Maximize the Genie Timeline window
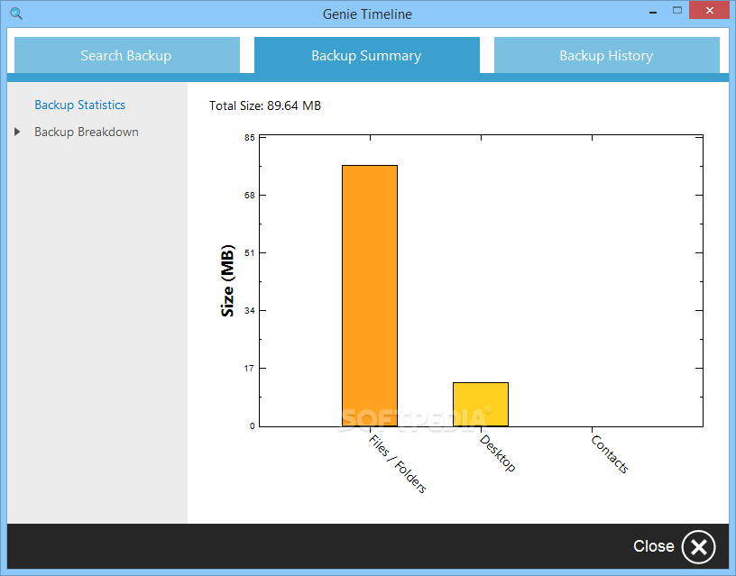 [x=676, y=10]
